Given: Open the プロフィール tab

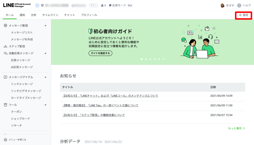Looking at the screenshot, I should click(x=89, y=15).
